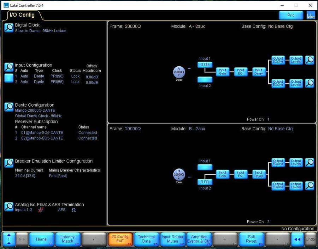Click channel '01@Manop-SQ5-DANTE'

pyautogui.click(x=42, y=132)
